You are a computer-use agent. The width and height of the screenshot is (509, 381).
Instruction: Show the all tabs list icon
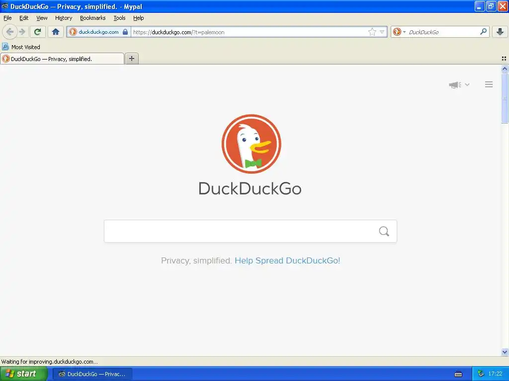pos(504,59)
